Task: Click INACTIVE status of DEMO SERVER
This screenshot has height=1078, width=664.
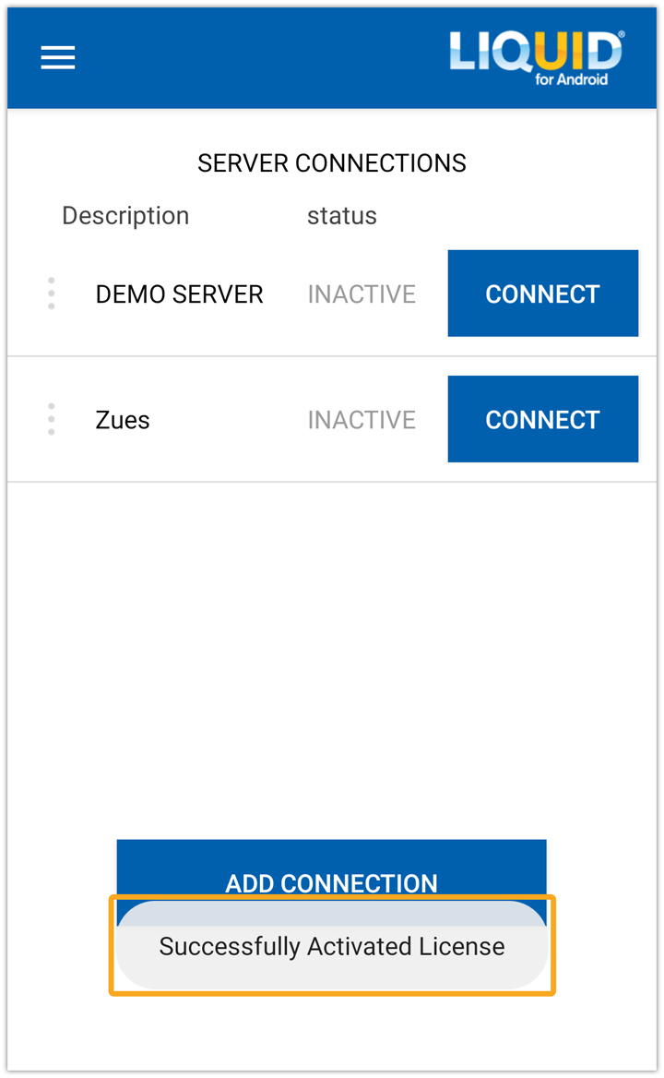Action: tap(362, 294)
